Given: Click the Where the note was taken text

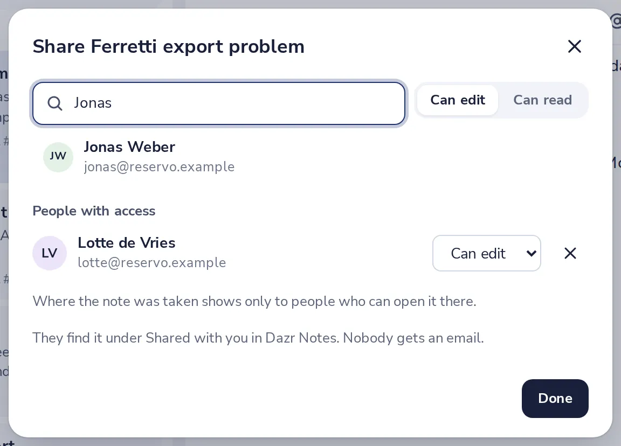Looking at the screenshot, I should click(254, 302).
